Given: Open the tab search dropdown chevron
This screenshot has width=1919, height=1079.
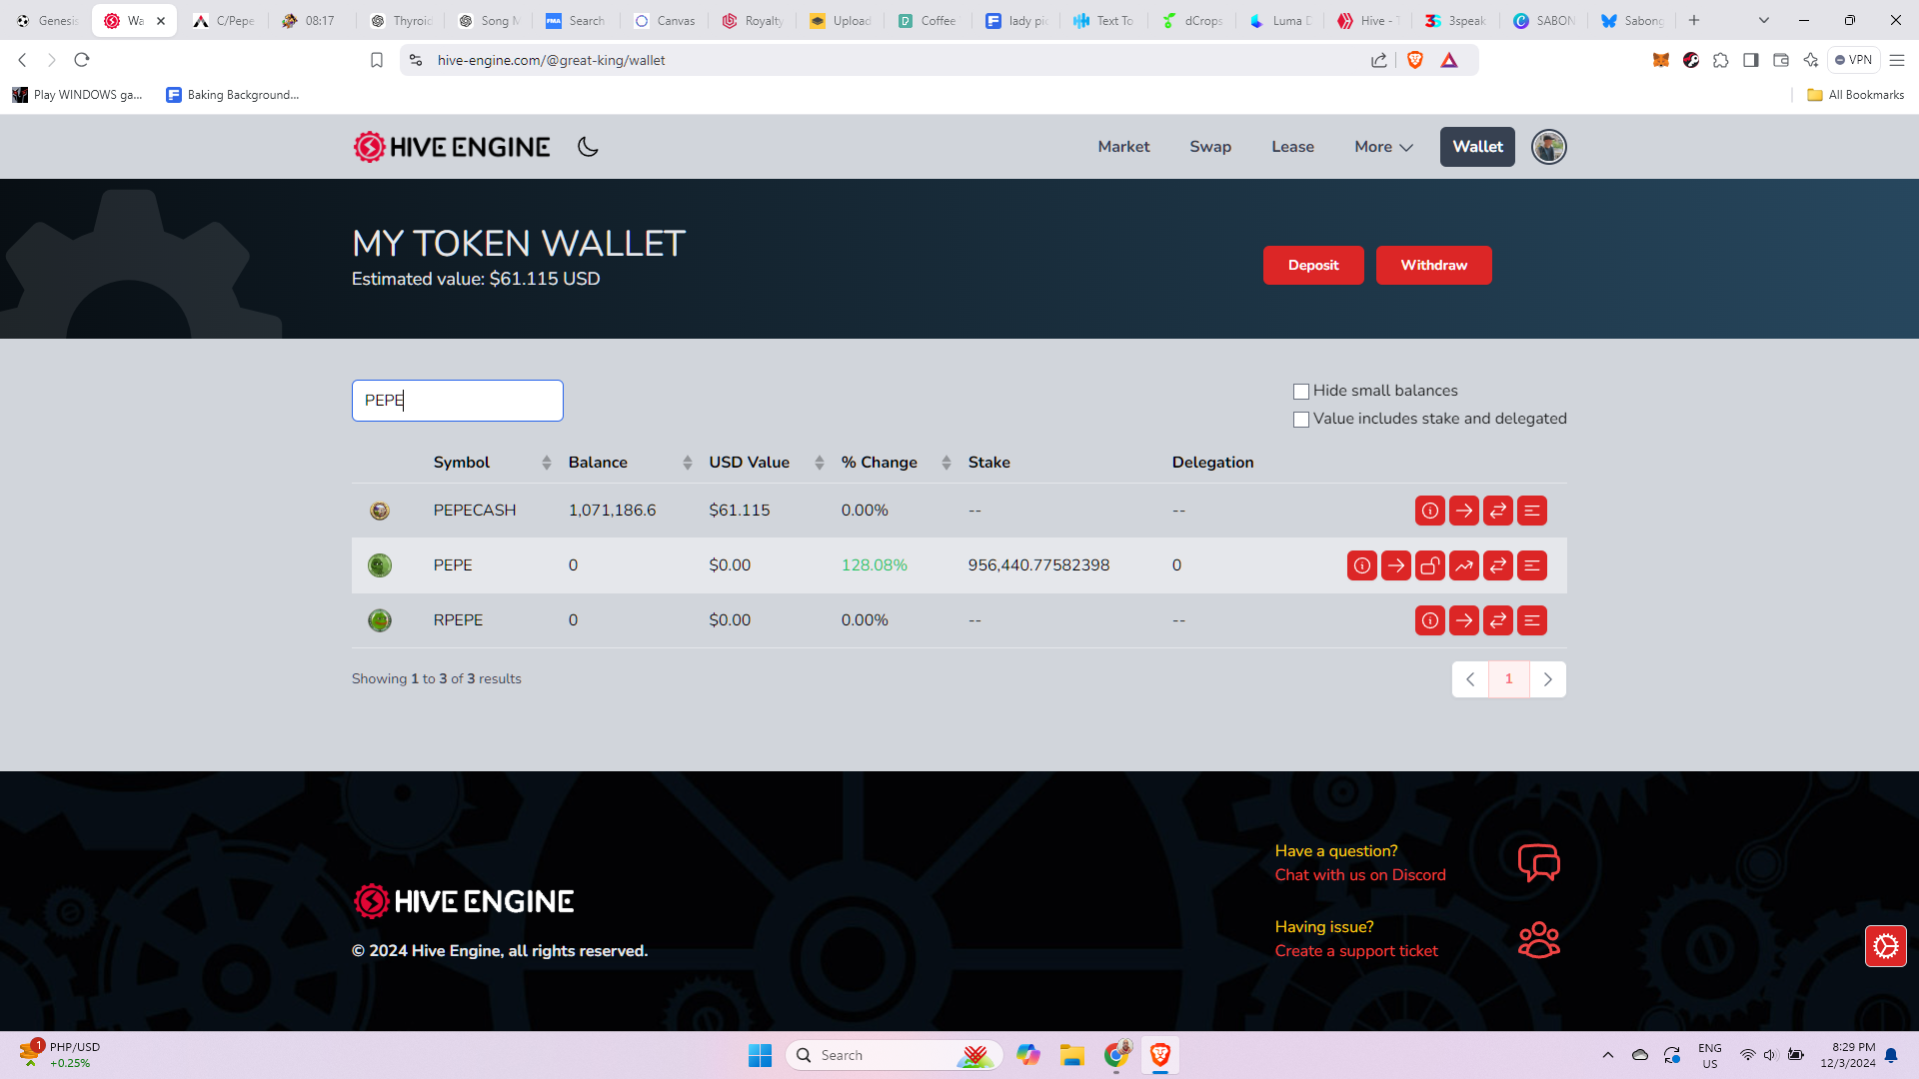Looking at the screenshot, I should coord(1764,20).
